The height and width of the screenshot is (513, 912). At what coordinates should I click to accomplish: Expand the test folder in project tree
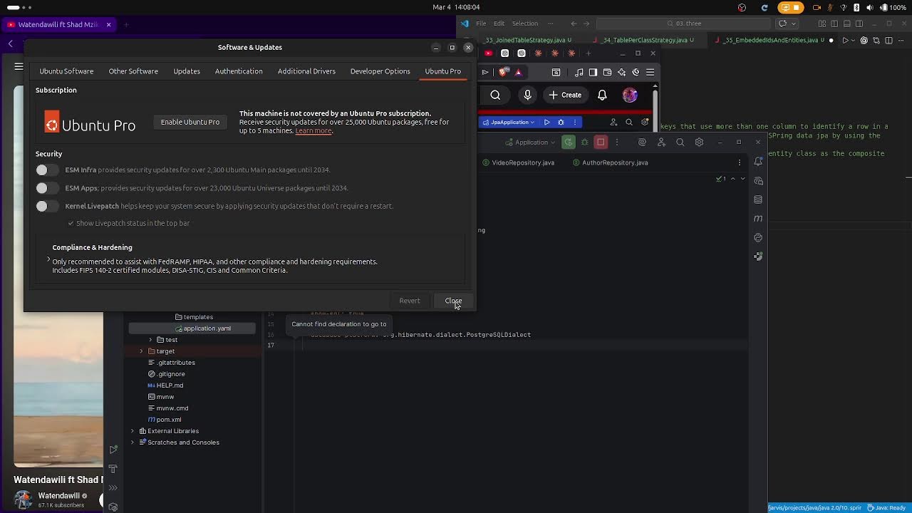[150, 340]
